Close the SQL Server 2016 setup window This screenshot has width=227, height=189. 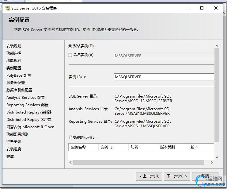coord(216,8)
